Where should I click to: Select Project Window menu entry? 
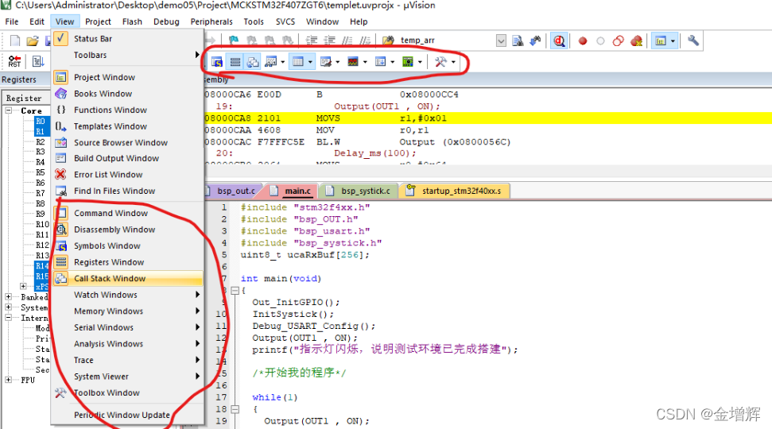click(128, 77)
